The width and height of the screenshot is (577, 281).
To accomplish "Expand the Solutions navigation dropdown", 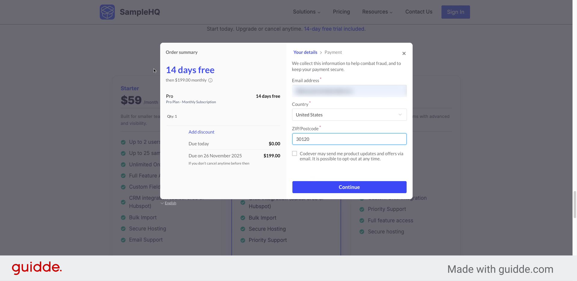I will coord(306,12).
